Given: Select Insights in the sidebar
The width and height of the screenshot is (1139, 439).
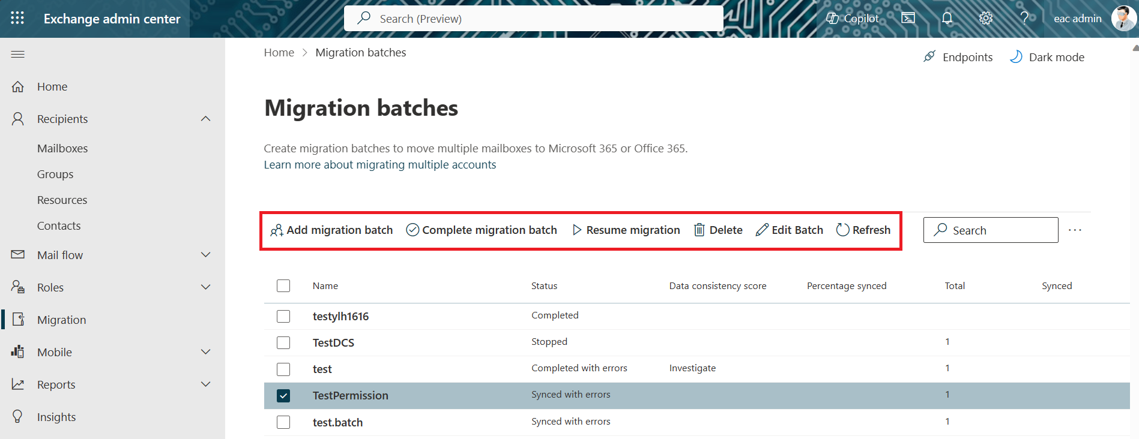Looking at the screenshot, I should [x=56, y=417].
